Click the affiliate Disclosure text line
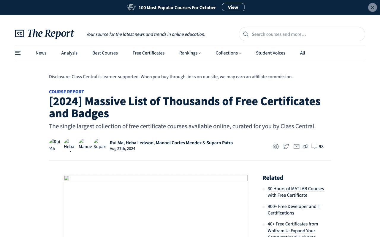Image resolution: width=380 pixels, height=237 pixels. pos(171,77)
